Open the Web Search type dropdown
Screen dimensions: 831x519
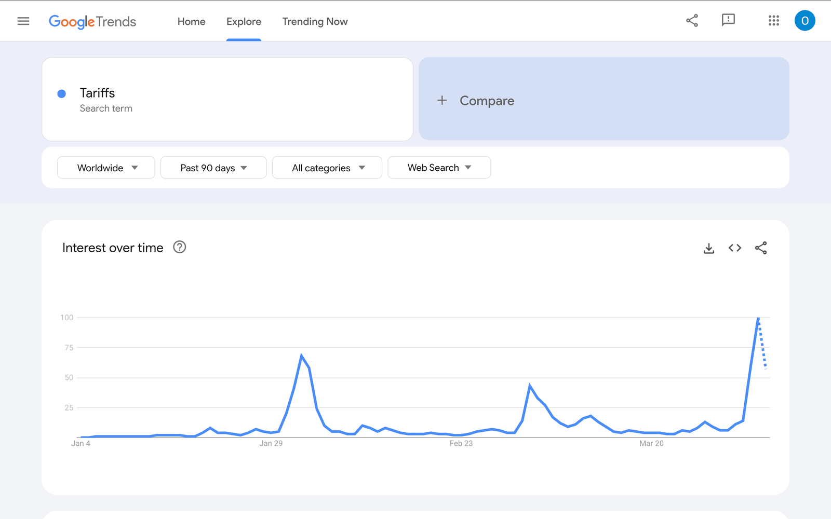(439, 167)
